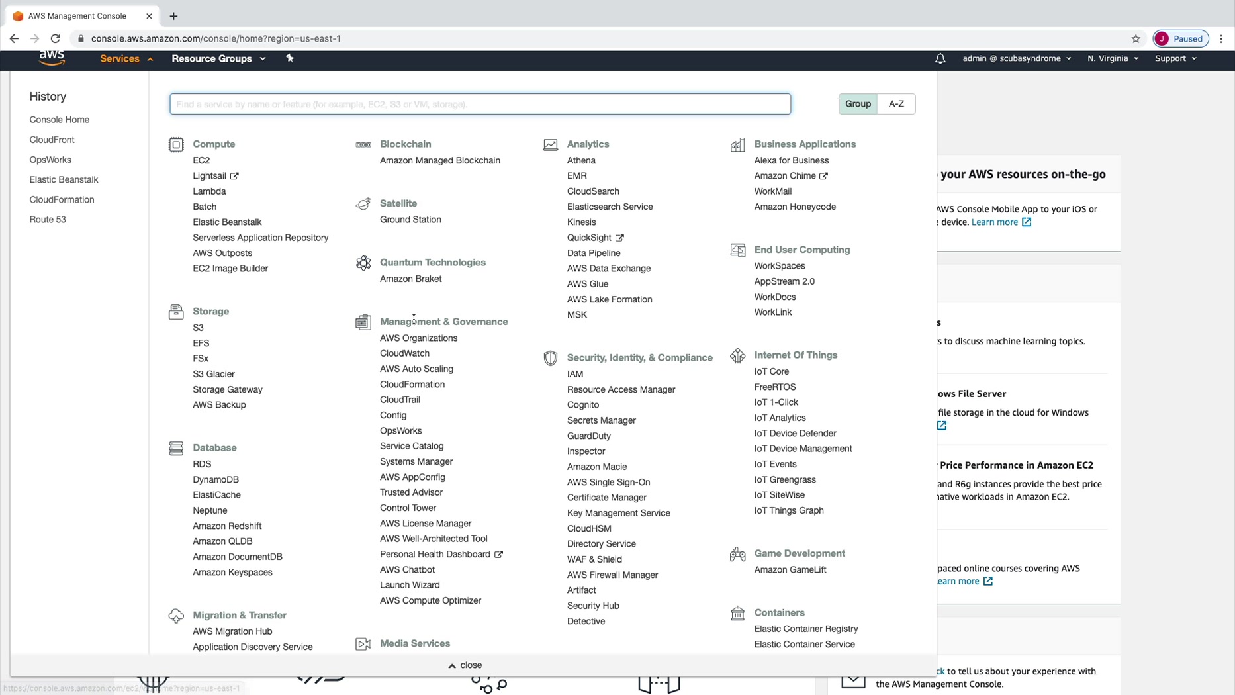Image resolution: width=1235 pixels, height=695 pixels.
Task: Open a new browser tab
Action: pos(173,16)
